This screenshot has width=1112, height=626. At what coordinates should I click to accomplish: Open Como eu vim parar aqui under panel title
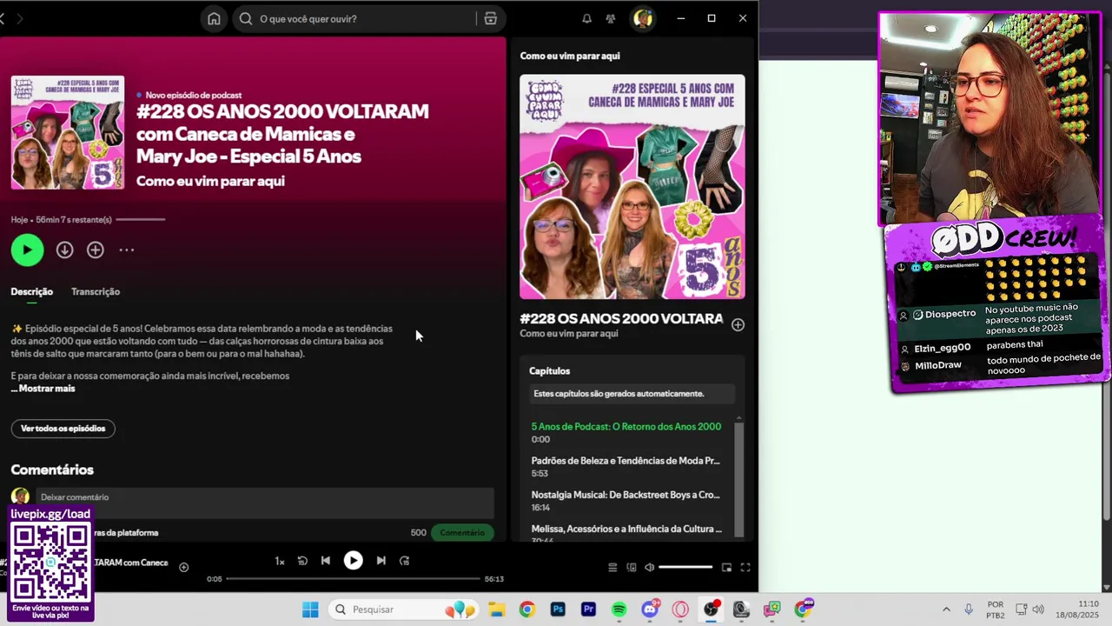(569, 334)
